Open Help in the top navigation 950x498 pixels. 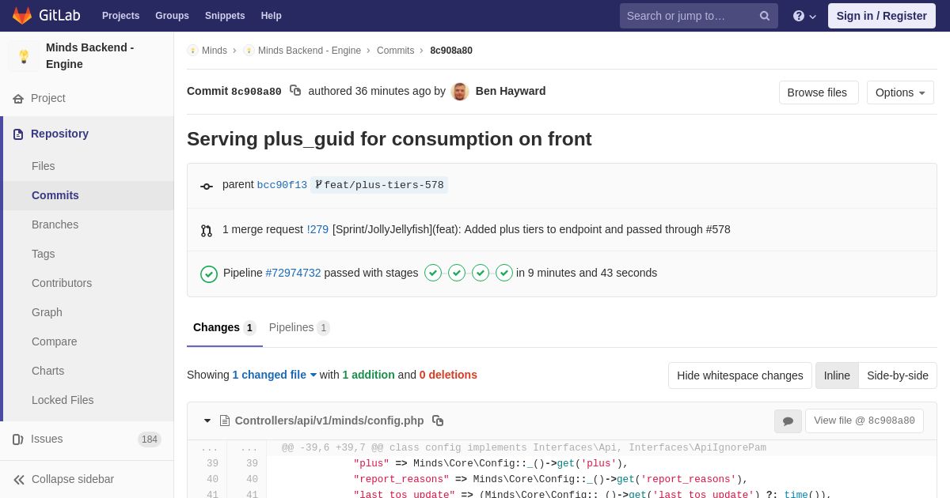272,16
